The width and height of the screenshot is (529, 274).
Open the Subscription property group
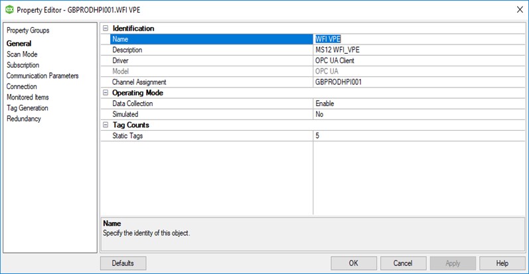point(23,65)
